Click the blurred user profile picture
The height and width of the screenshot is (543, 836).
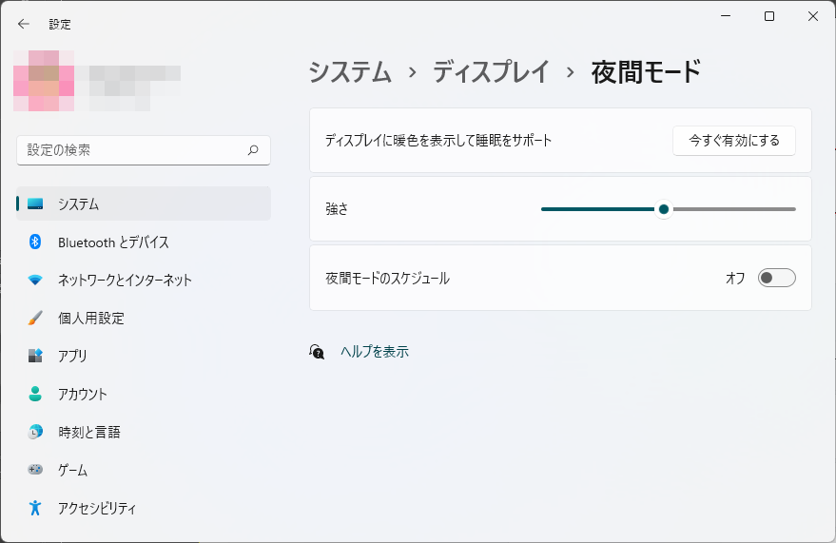pos(44,81)
